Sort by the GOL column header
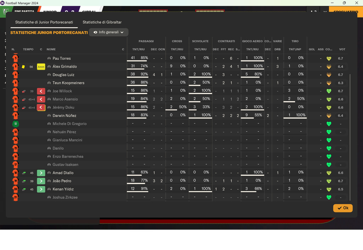The width and height of the screenshot is (363, 250). [x=312, y=49]
